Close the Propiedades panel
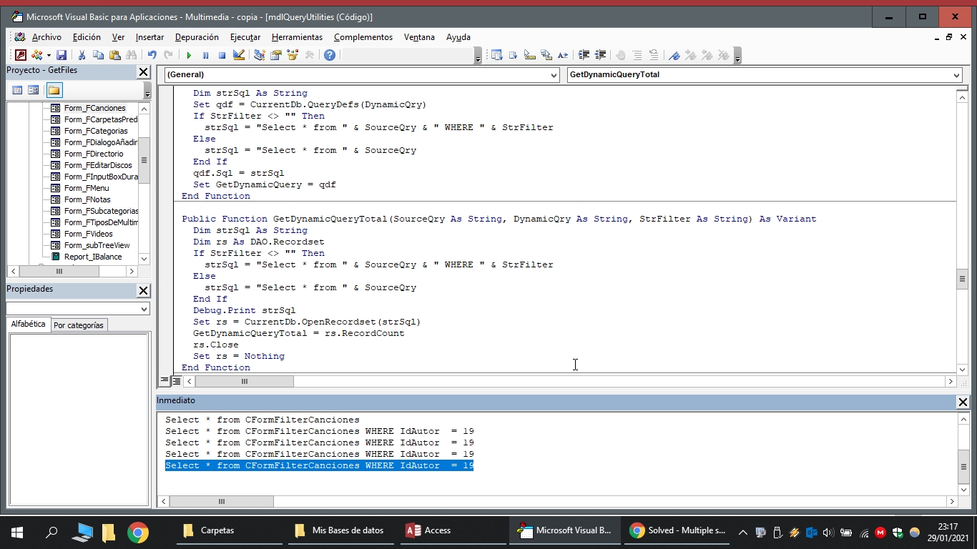Viewport: 977px width, 549px height. [x=143, y=290]
